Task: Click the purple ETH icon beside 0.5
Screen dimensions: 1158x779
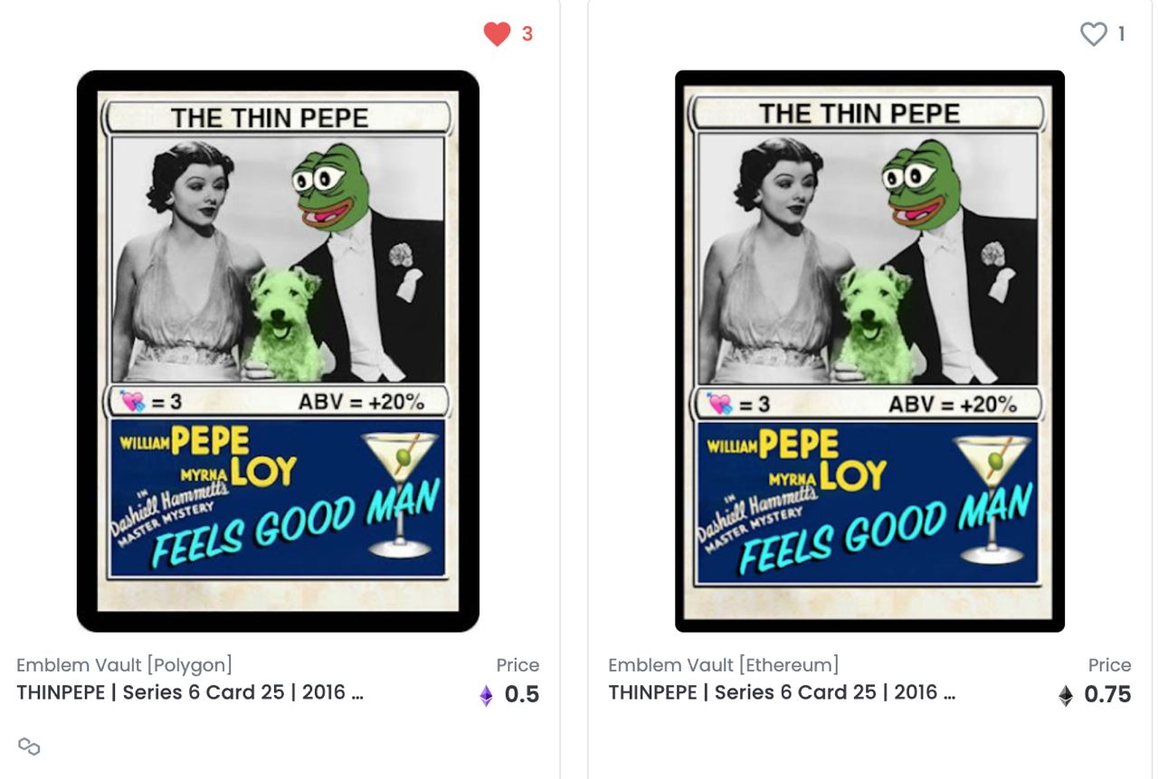Action: [486, 695]
